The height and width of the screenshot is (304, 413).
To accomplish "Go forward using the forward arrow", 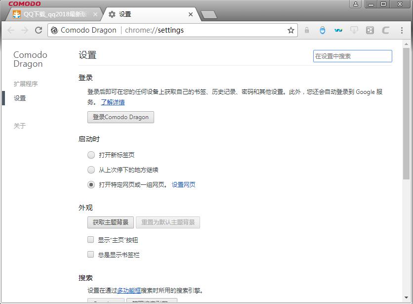I will [25, 30].
